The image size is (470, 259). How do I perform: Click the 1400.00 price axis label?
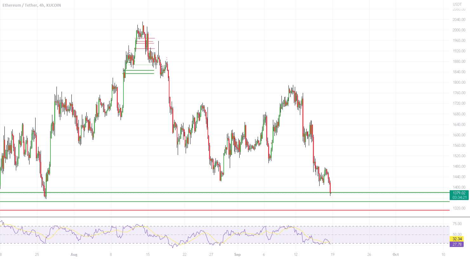[459, 187]
